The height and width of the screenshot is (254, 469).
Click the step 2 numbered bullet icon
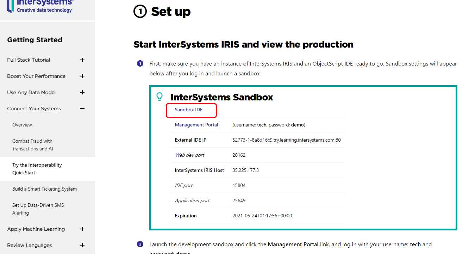pos(140,244)
